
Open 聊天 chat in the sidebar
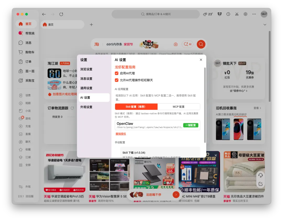tap(25, 142)
